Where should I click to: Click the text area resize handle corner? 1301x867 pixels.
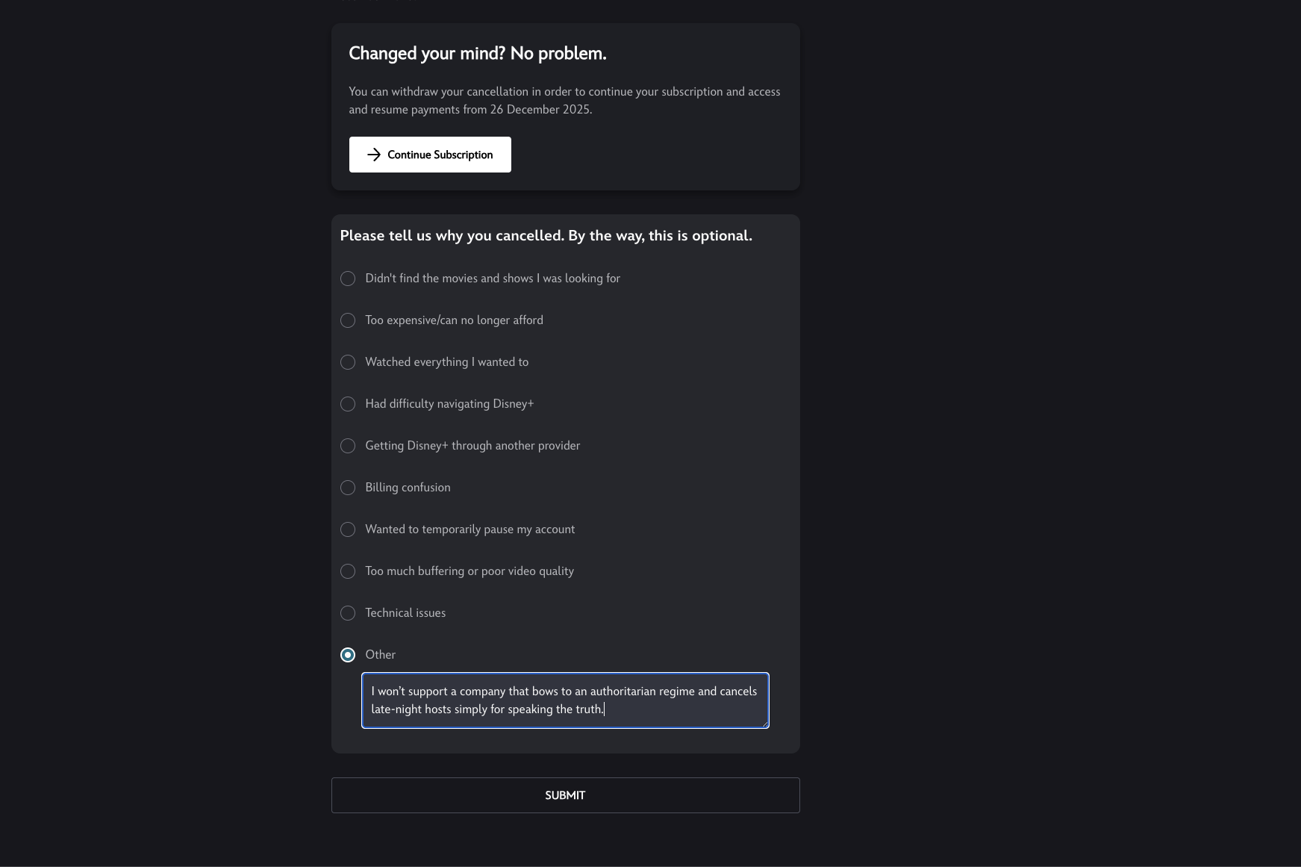[764, 724]
